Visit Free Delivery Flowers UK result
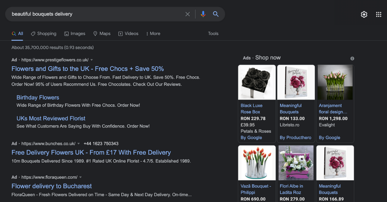This screenshot has height=202, width=387. pos(91,152)
